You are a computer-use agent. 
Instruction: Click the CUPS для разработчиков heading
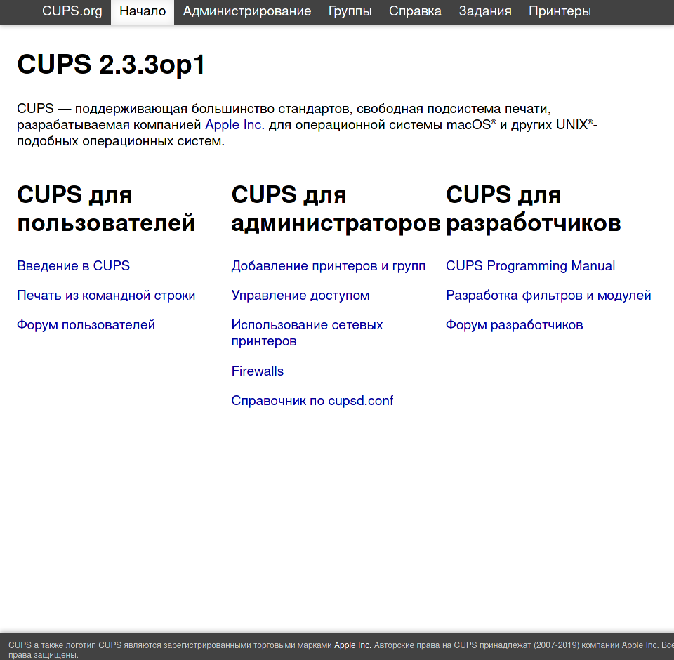pyautogui.click(x=534, y=209)
